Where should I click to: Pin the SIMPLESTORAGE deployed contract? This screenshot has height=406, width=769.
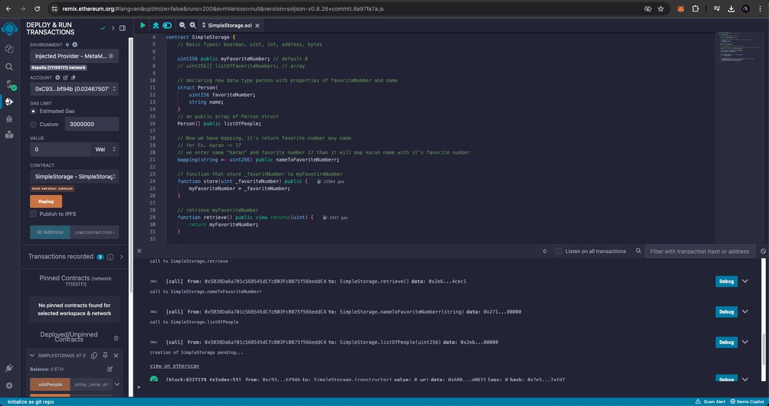click(x=105, y=355)
